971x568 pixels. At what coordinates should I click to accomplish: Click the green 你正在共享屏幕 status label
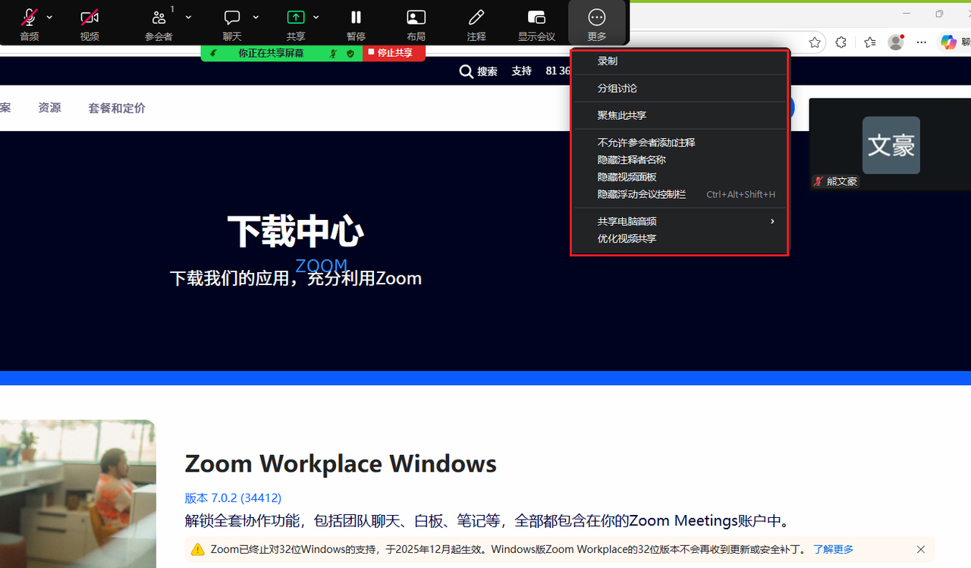pos(271,53)
